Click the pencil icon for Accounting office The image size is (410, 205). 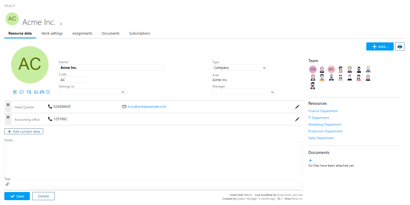click(297, 119)
